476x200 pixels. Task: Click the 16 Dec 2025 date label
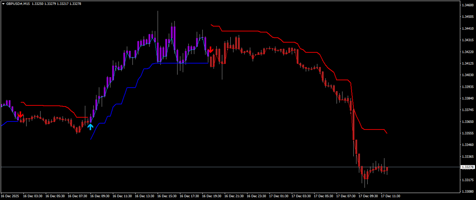pyautogui.click(x=10, y=196)
